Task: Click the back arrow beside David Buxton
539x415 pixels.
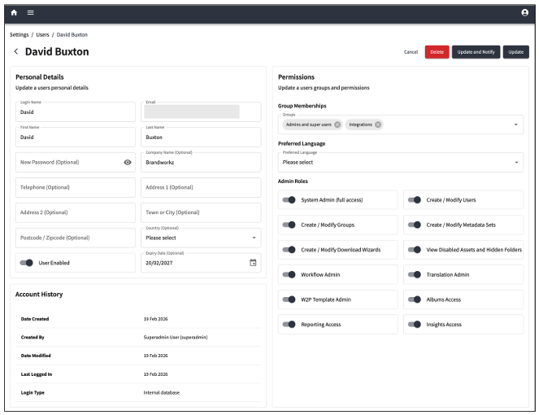Action: pyautogui.click(x=15, y=51)
